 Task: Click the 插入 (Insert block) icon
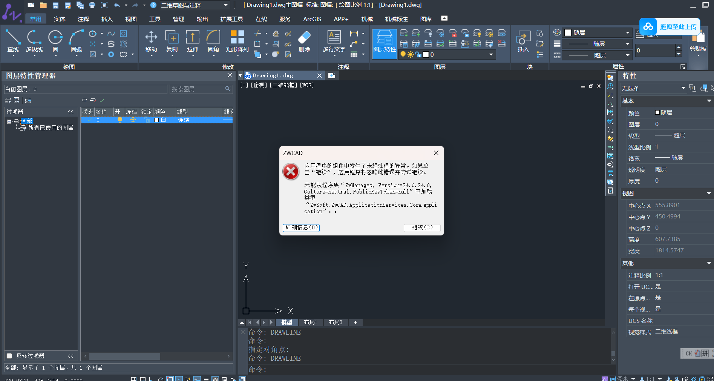(x=523, y=41)
